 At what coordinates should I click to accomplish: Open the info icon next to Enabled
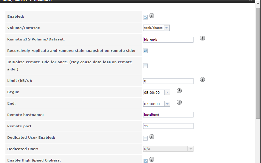point(152,16)
